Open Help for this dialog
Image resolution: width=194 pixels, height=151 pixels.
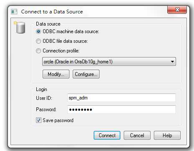(x=167, y=135)
